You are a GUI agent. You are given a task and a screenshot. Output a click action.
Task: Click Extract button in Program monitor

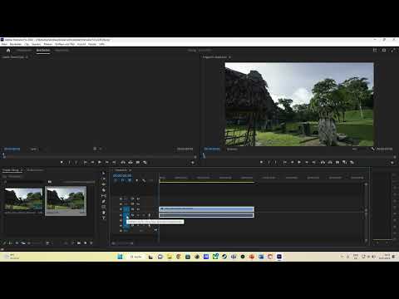330,163
